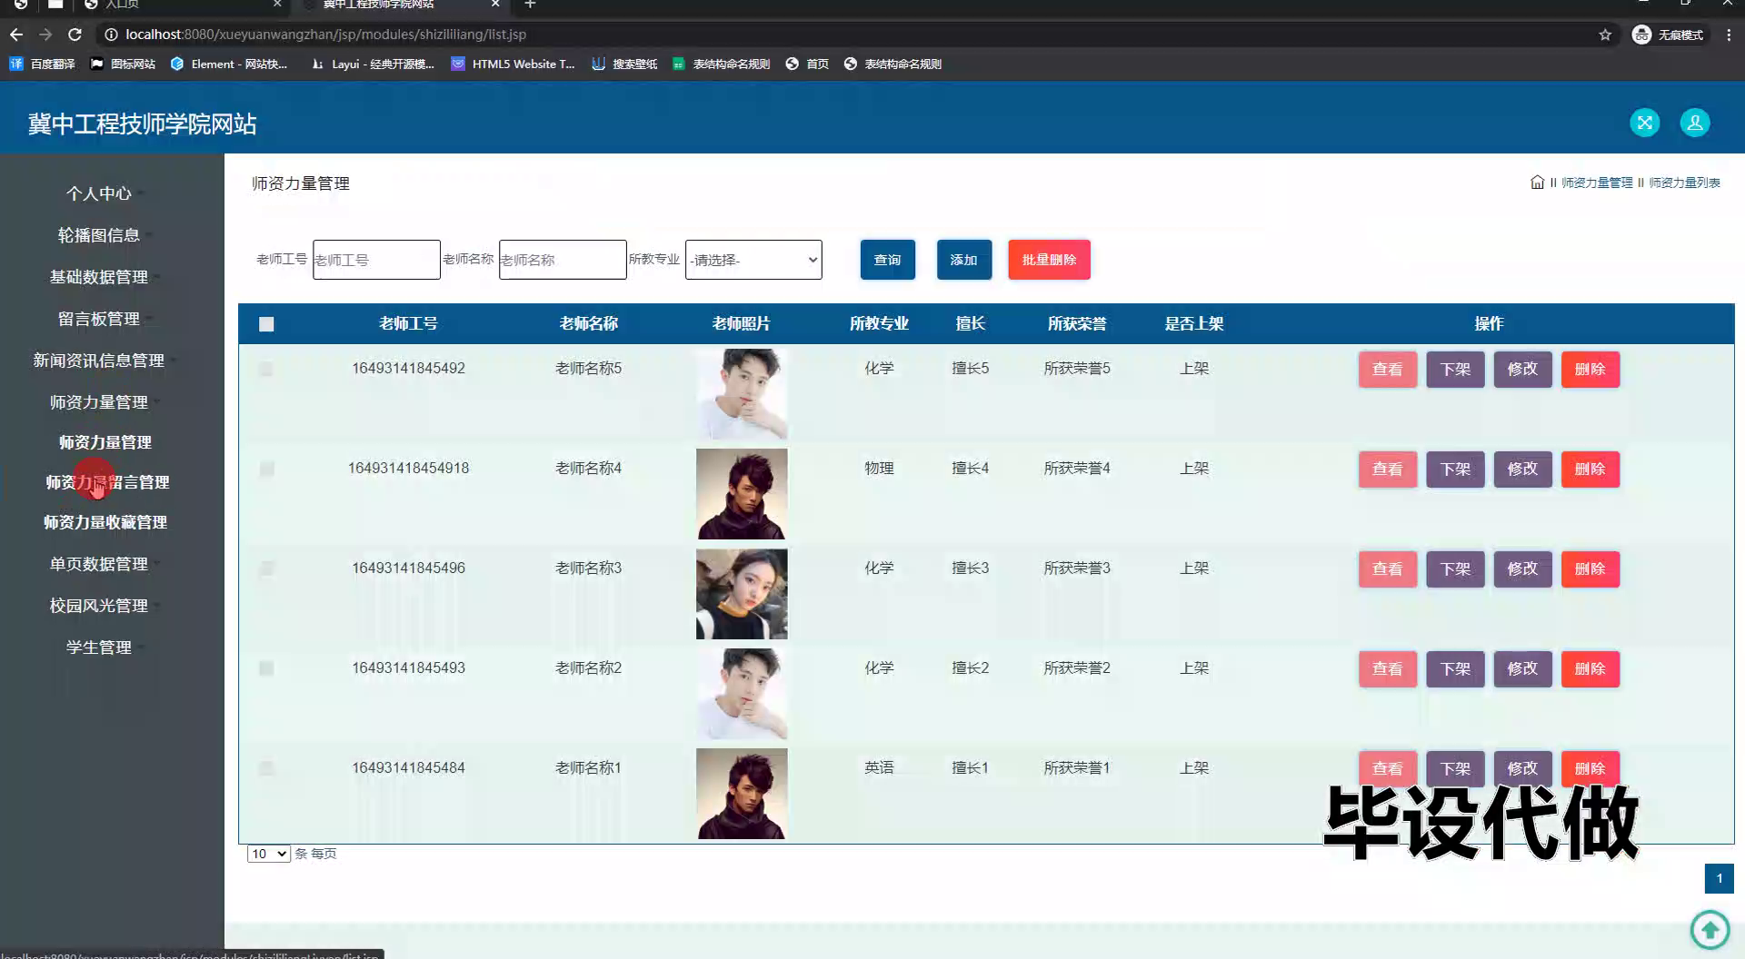Check the row checkbox for 老师名称4
This screenshot has width=1745, height=959.
(x=266, y=469)
